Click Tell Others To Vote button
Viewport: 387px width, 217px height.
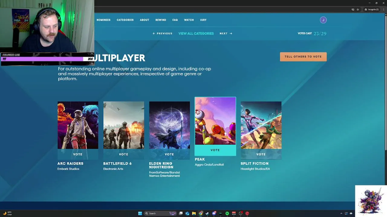click(303, 57)
